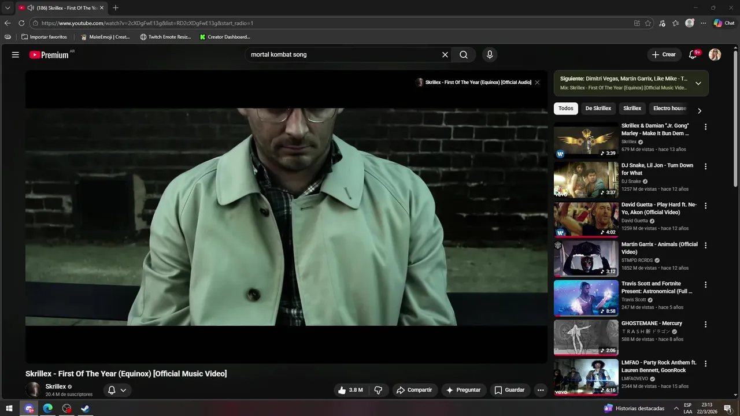Click the Preguntar button
This screenshot has height=416, width=740.
[463, 390]
